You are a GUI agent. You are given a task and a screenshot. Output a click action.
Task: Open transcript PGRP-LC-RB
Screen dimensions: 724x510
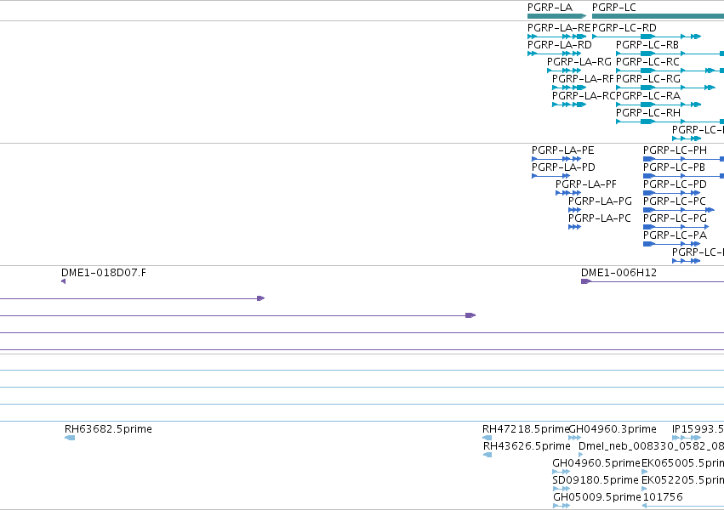(x=647, y=45)
